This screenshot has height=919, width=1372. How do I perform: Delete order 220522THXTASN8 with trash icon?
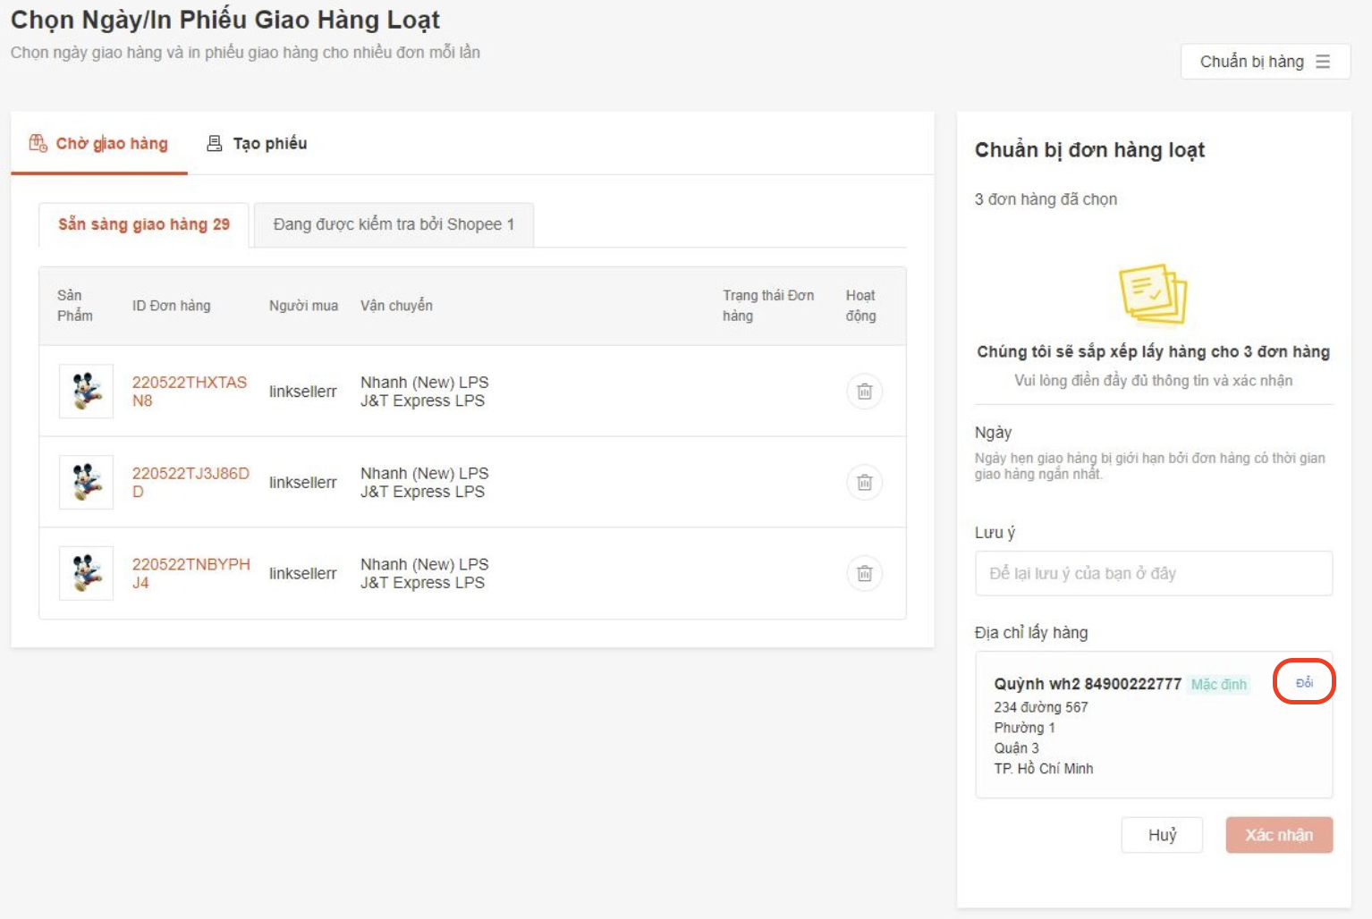pos(864,392)
